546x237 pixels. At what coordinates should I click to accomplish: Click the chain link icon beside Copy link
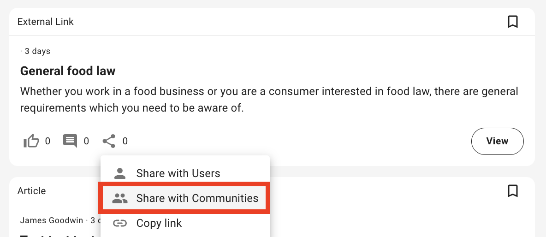[x=120, y=224]
